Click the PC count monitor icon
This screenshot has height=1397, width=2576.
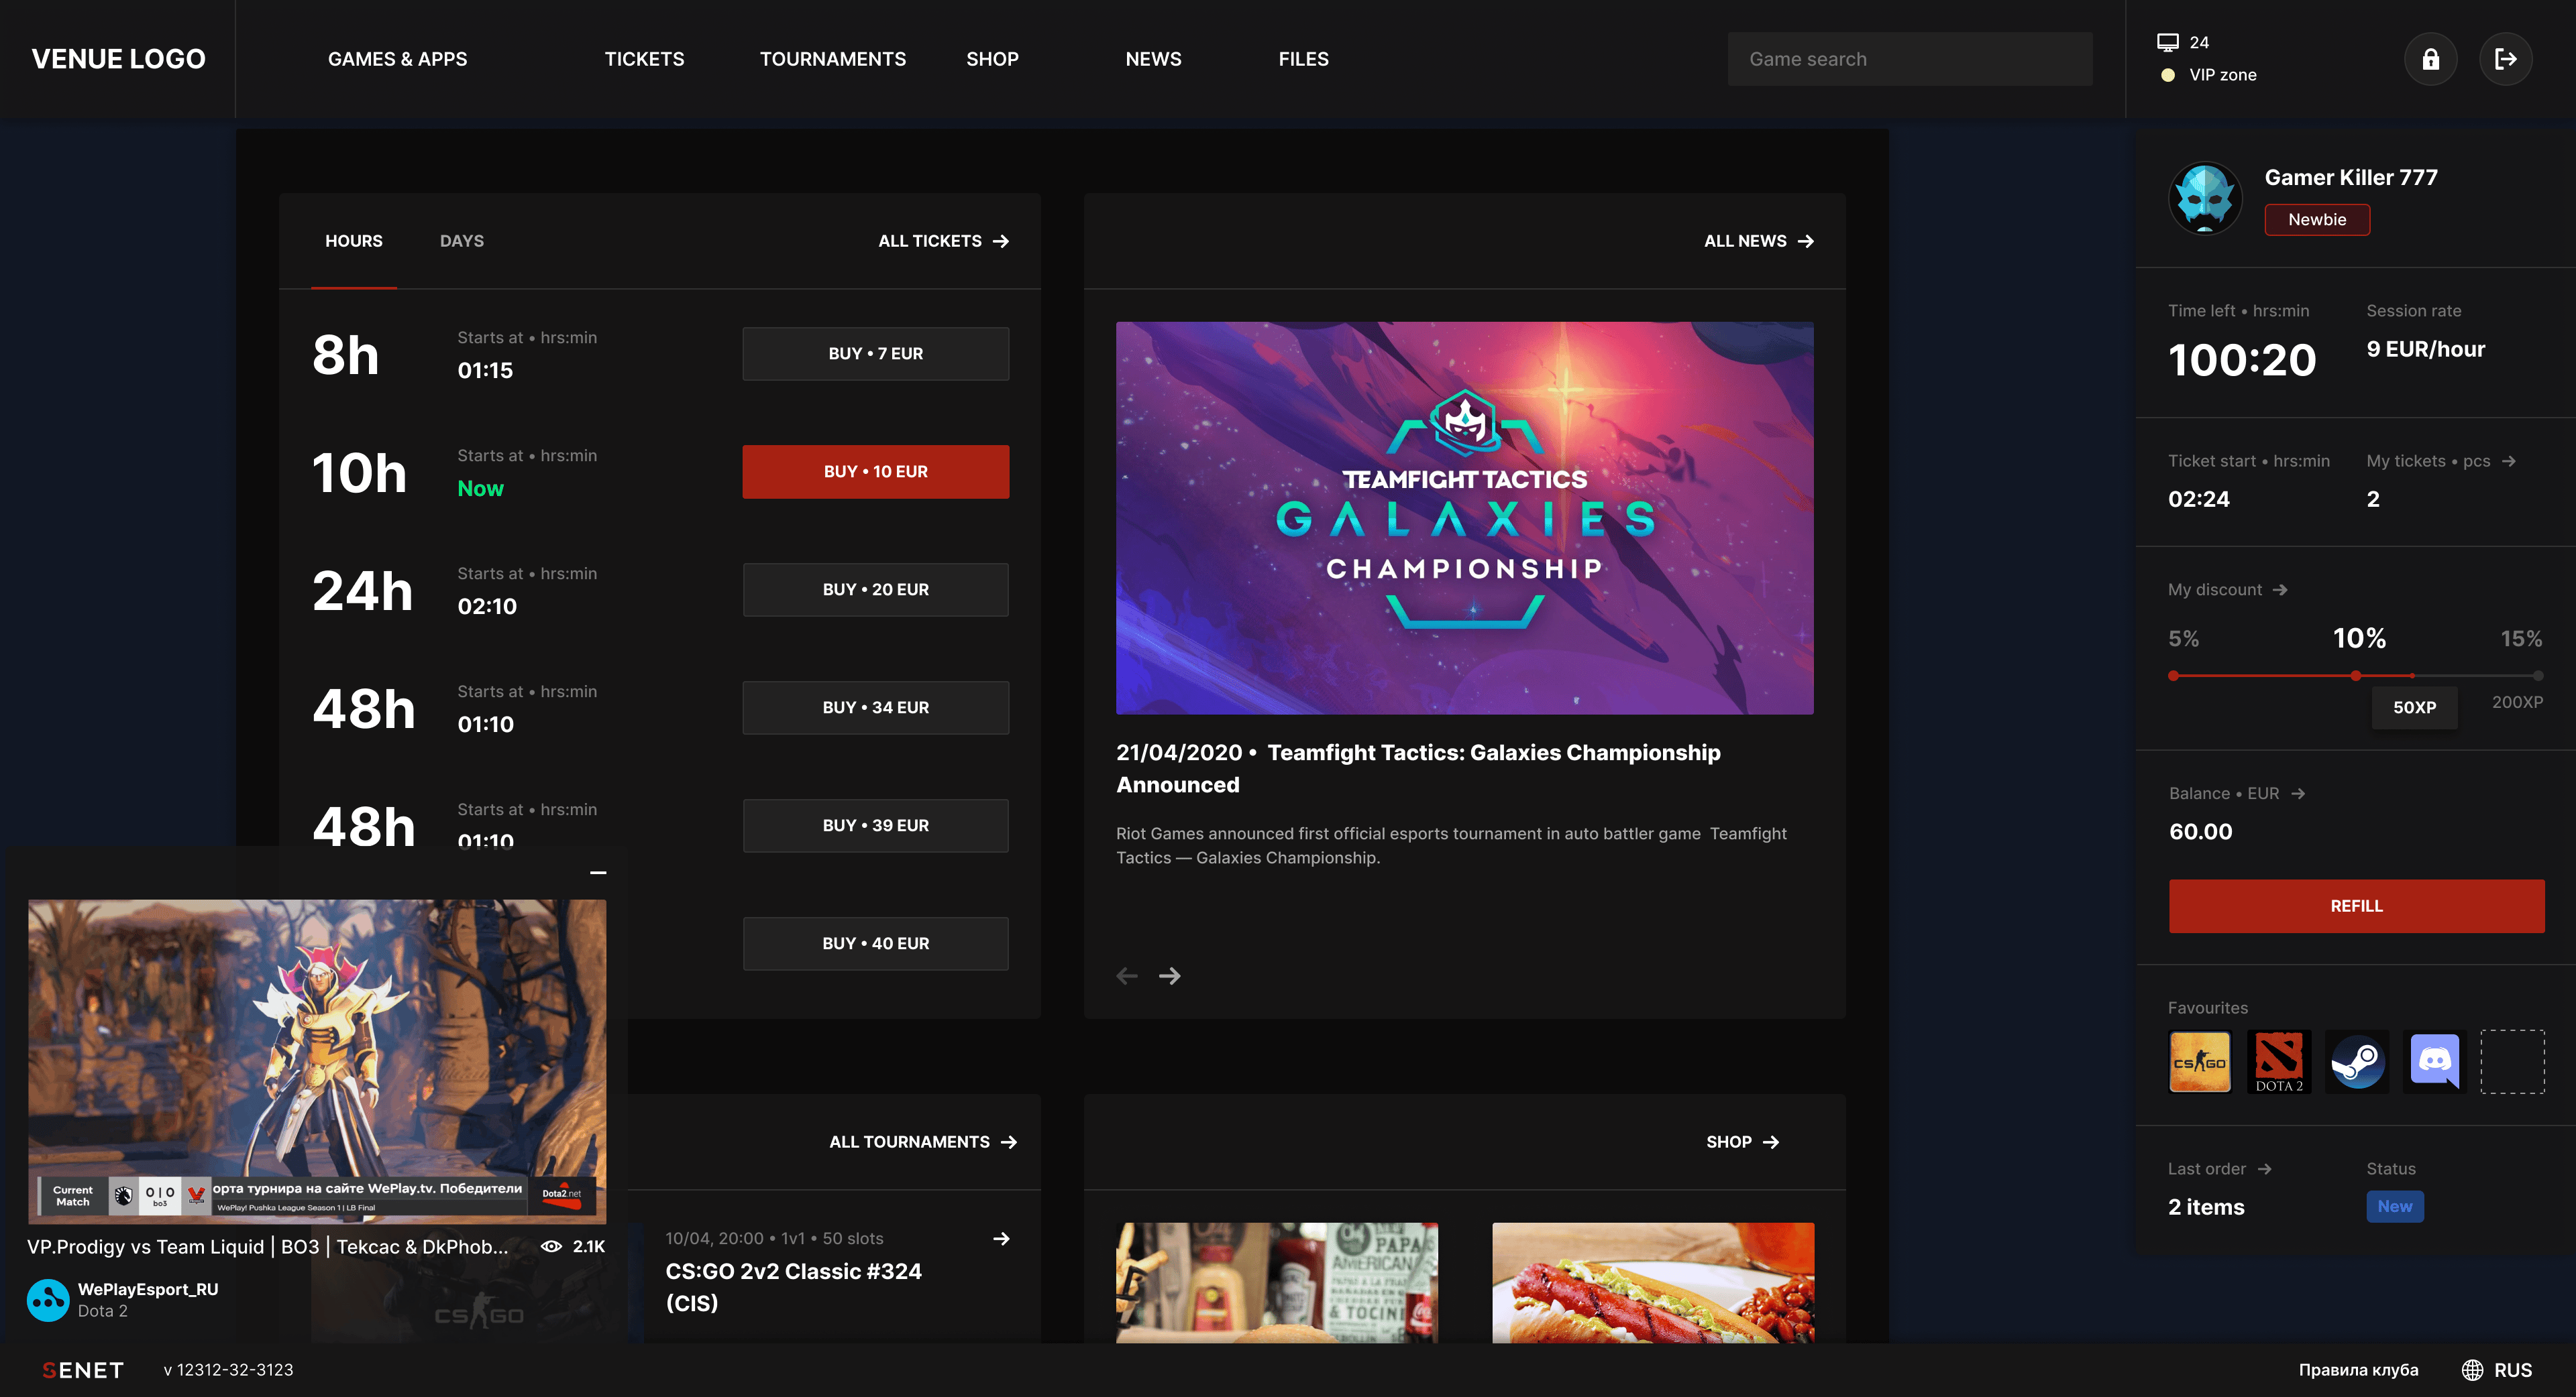2168,42
